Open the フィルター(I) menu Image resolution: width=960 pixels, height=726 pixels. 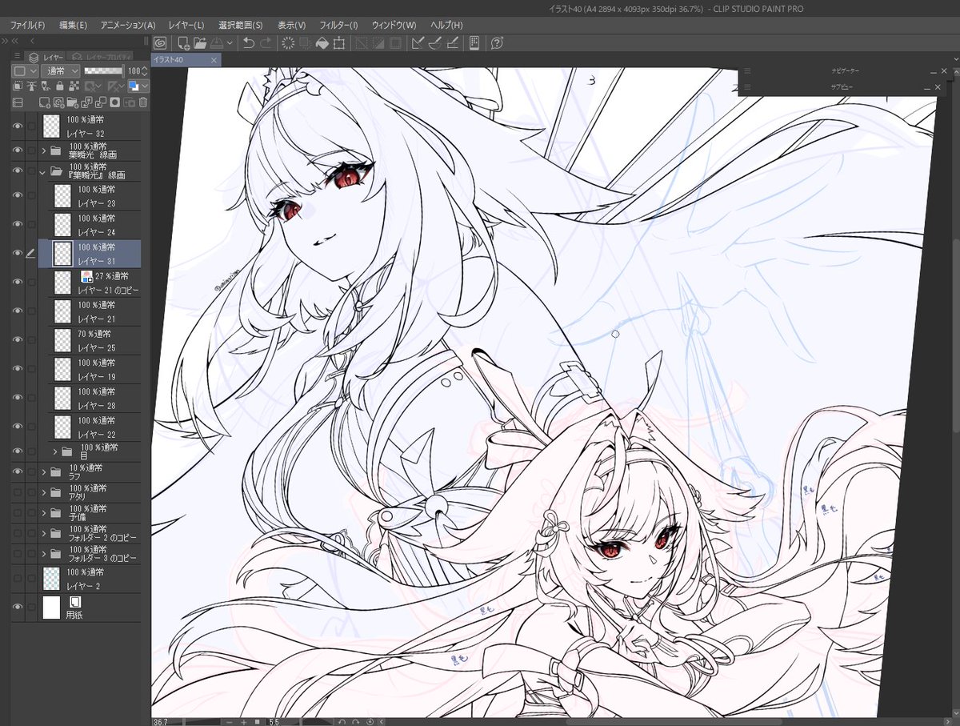click(x=339, y=26)
